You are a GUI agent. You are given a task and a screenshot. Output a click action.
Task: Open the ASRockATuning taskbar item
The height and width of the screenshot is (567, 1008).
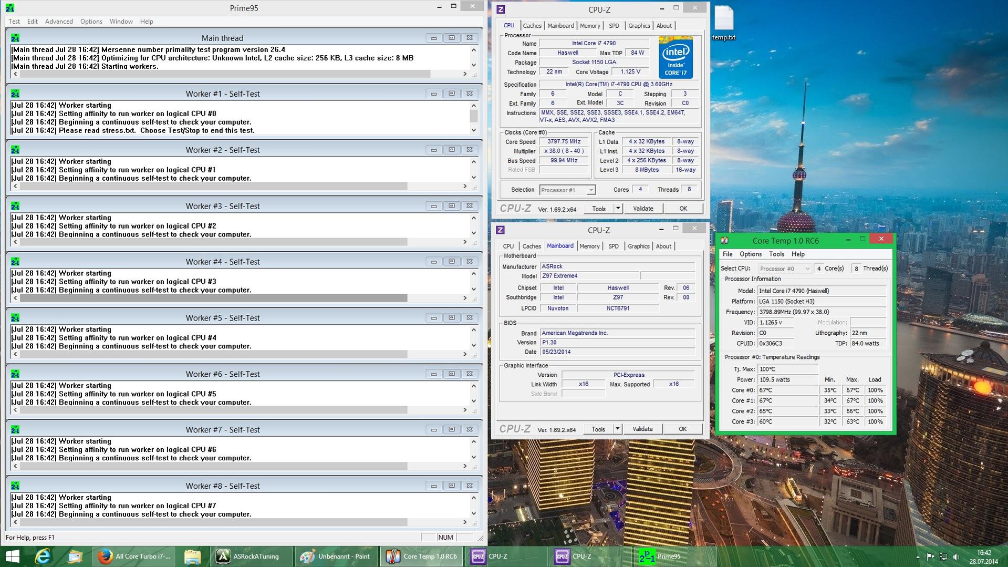coord(251,556)
